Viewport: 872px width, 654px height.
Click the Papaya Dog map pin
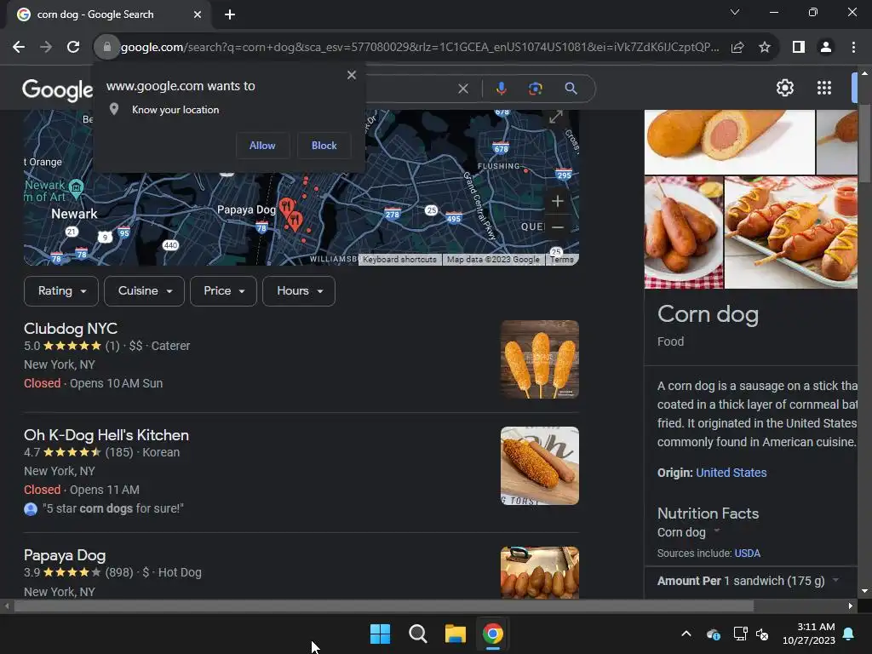287,209
